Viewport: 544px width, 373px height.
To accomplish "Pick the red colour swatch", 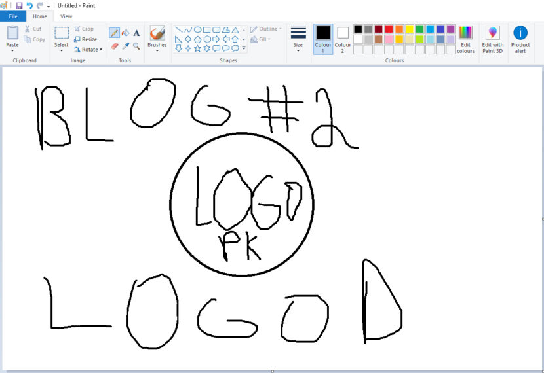I will pos(389,29).
